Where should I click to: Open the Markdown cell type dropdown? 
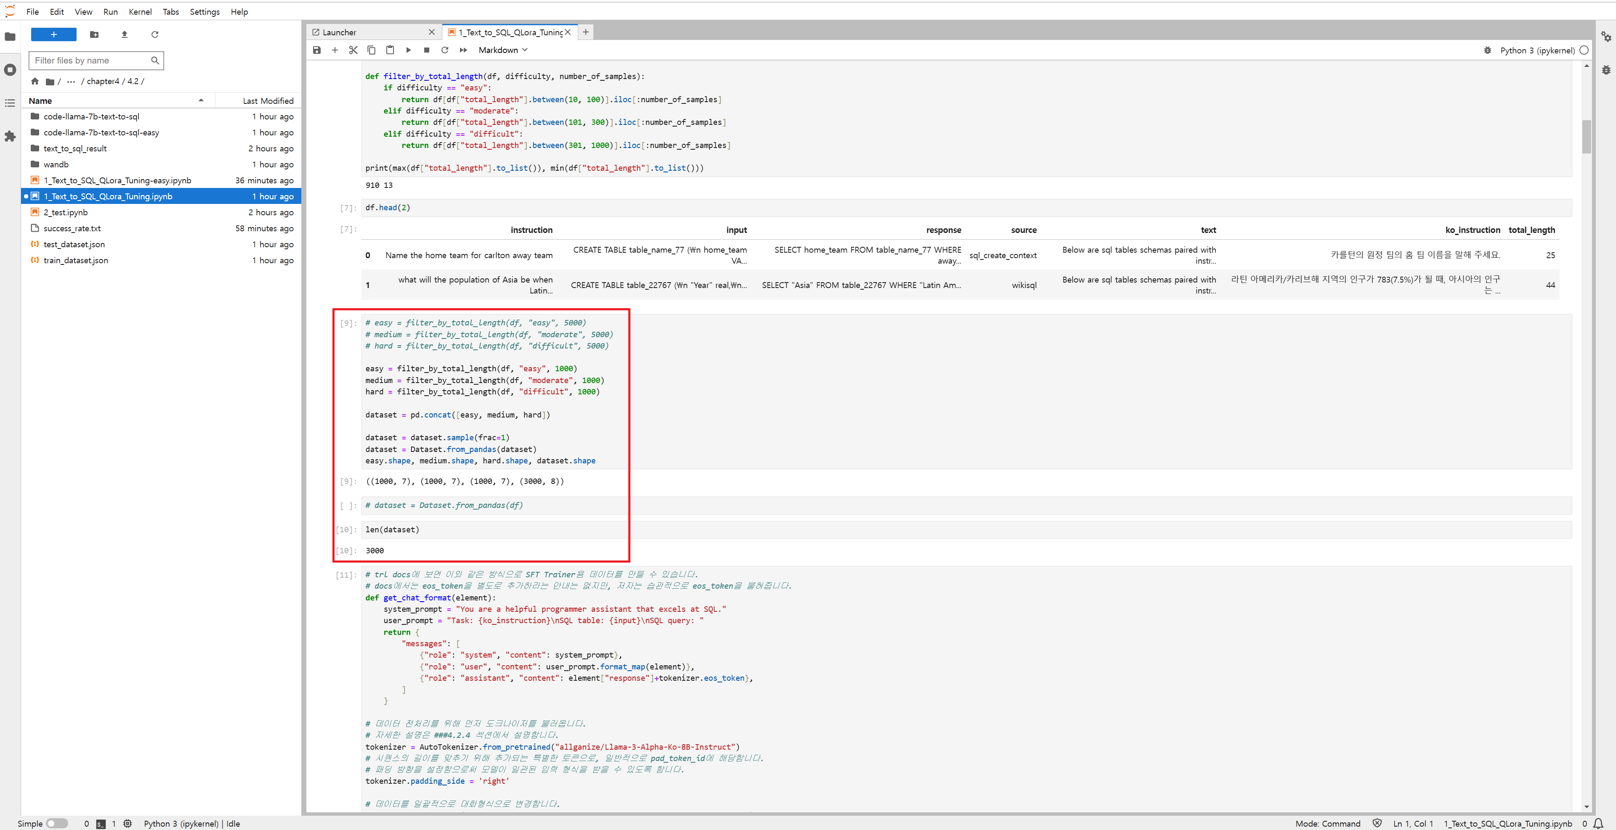tap(502, 50)
